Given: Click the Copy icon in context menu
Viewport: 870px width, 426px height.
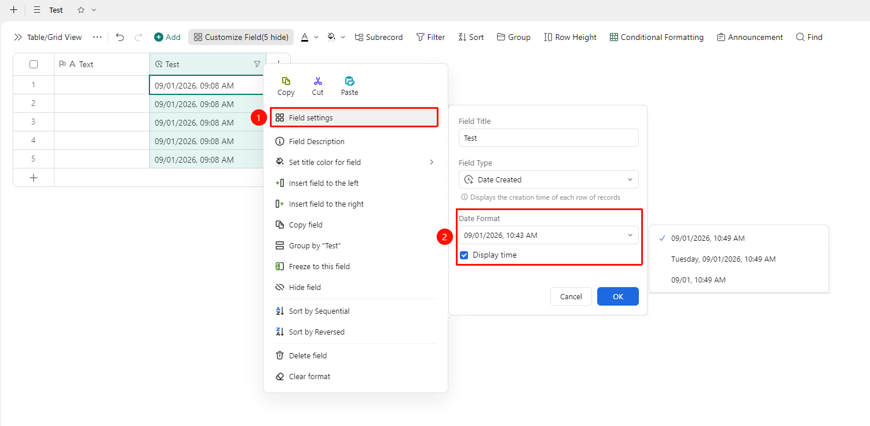Looking at the screenshot, I should click(x=286, y=81).
